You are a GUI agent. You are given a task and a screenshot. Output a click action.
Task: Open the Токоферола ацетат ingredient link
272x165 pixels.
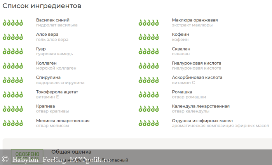click(57, 92)
